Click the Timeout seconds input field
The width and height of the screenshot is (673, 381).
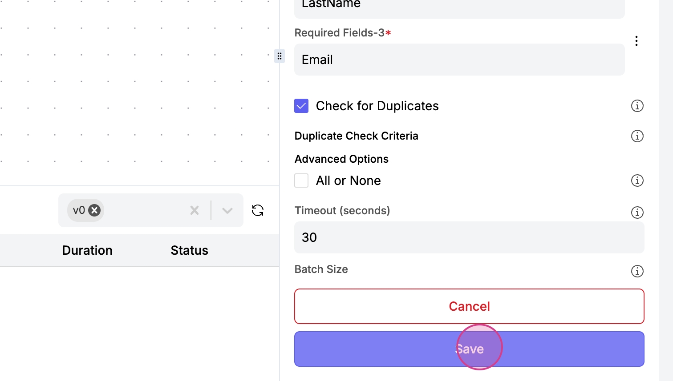click(469, 237)
